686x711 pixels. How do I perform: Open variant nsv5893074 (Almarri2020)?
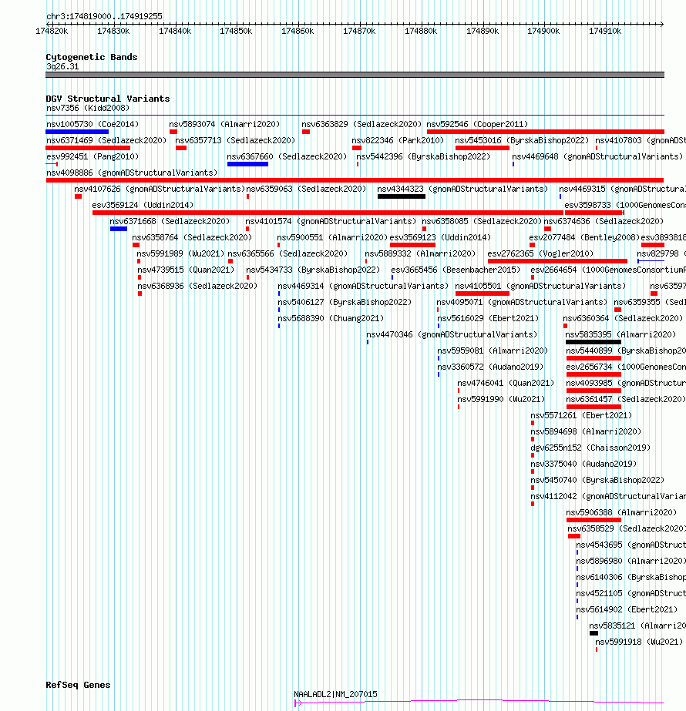pos(224,124)
